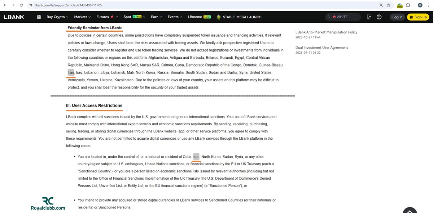Click the LBank logo
433x216 pixels.
click(14, 17)
